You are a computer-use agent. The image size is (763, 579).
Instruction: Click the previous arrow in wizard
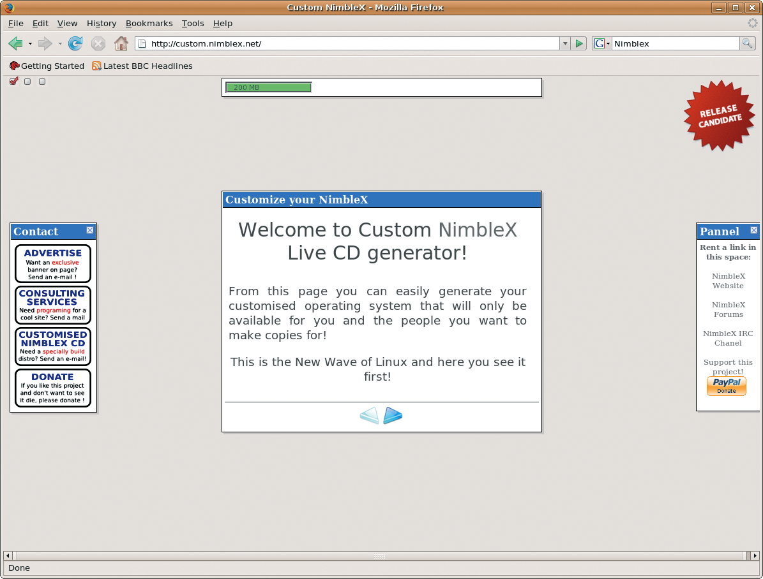point(369,416)
